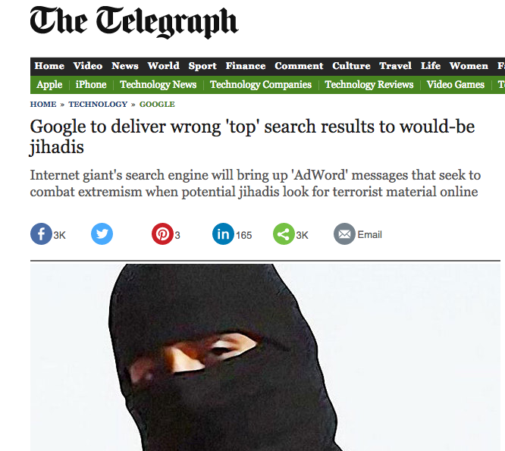Select Finance in top navigation
Screen dimensions: 505x451
(246, 66)
